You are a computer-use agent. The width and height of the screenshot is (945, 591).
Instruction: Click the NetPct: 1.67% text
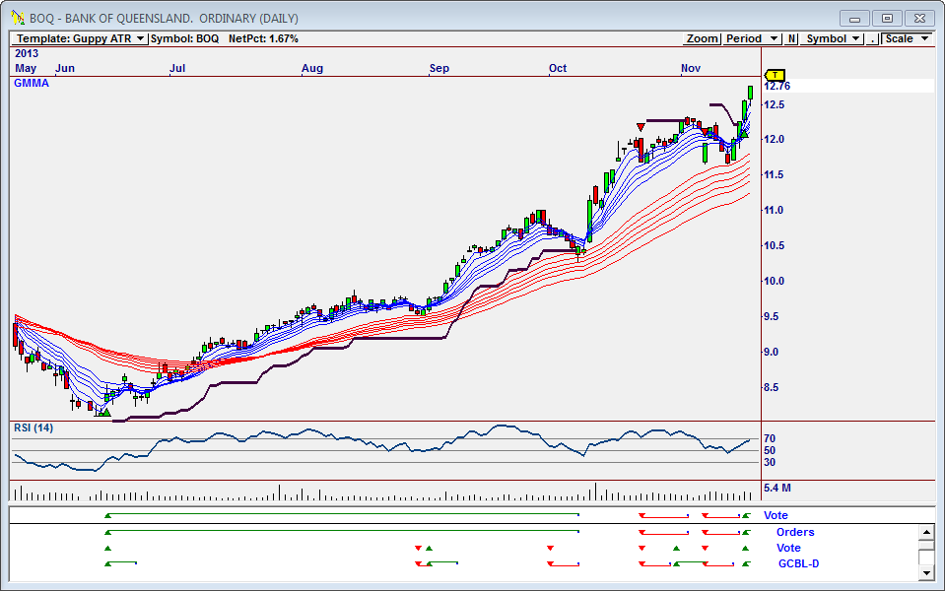263,38
